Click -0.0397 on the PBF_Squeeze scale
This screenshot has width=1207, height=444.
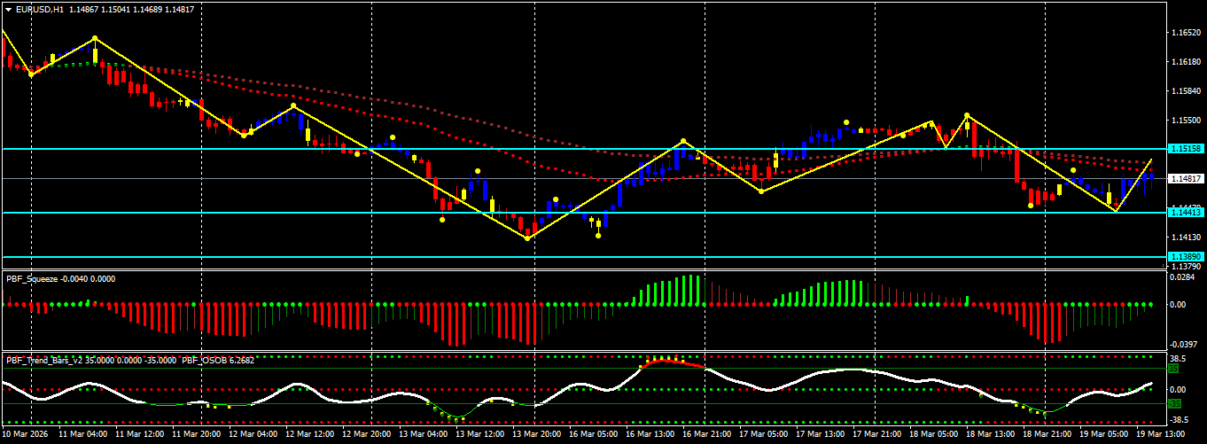[x=1183, y=344]
